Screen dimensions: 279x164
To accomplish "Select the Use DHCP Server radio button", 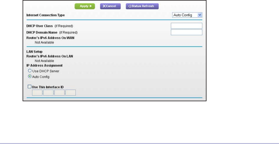I will click(x=30, y=71).
